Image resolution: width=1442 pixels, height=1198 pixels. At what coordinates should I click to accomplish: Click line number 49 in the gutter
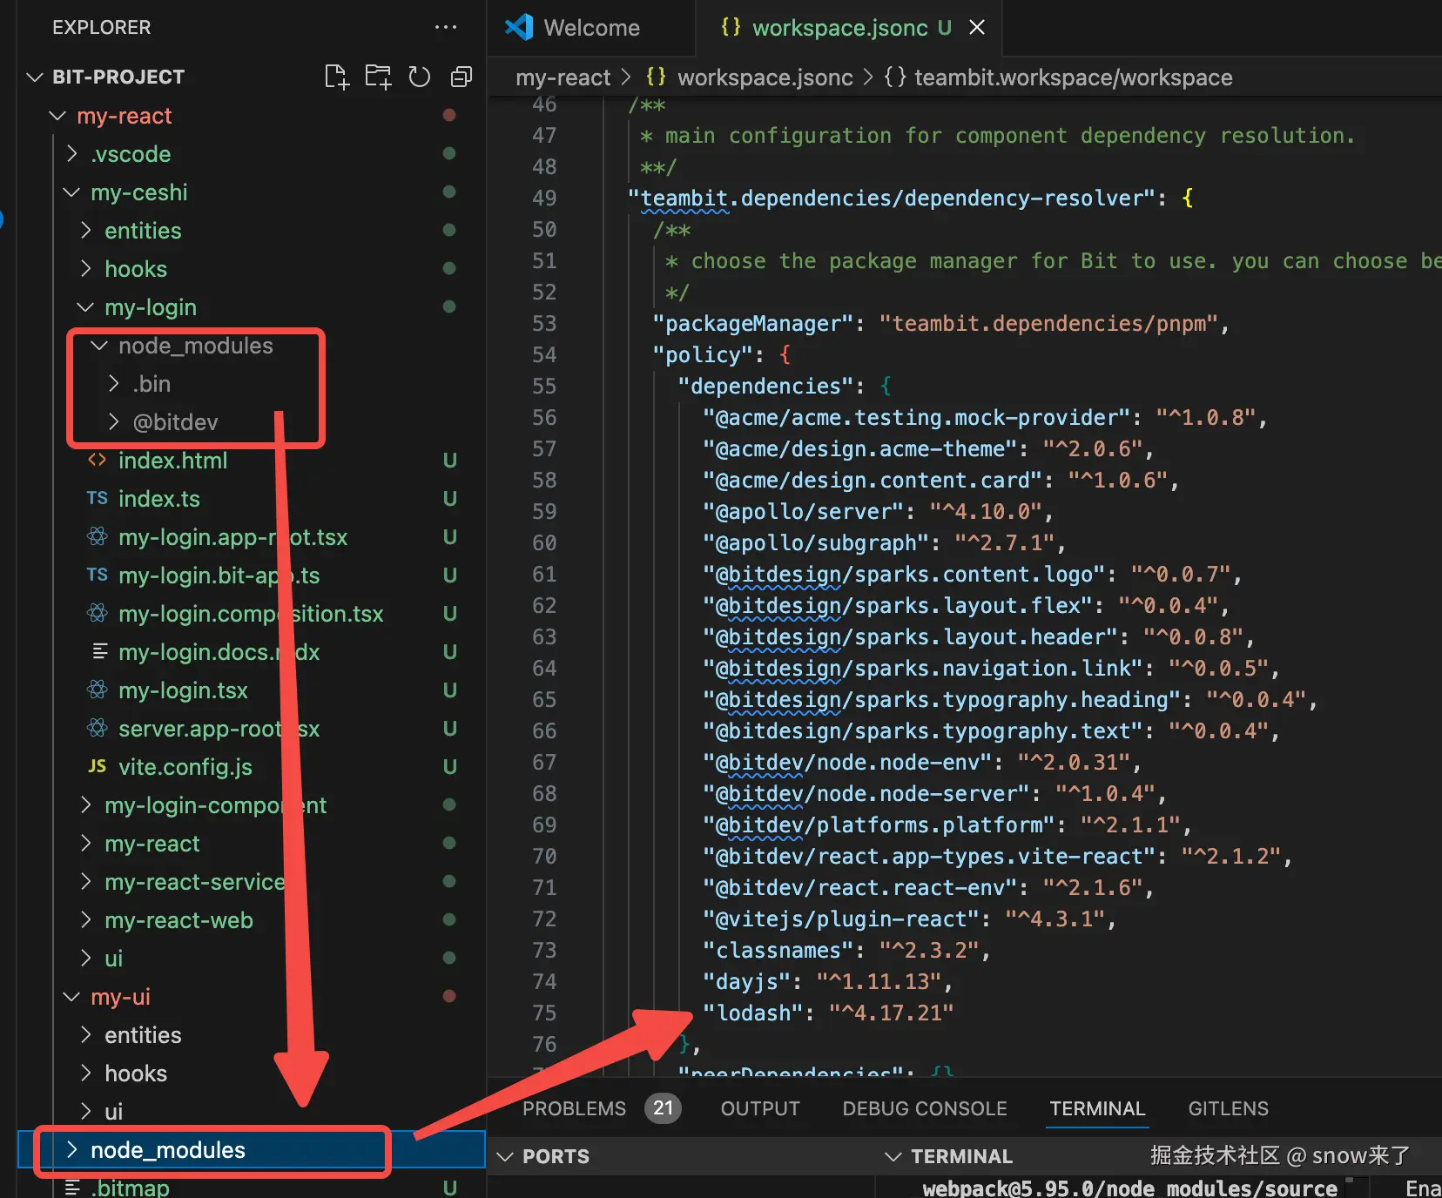pyautogui.click(x=544, y=199)
